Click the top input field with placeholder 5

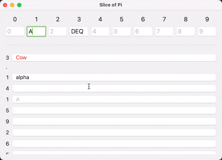click(122, 32)
